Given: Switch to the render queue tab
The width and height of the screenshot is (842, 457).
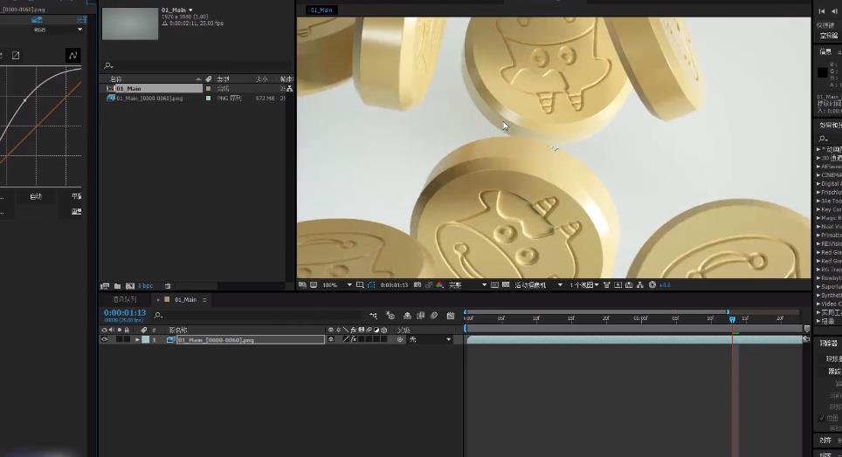Looking at the screenshot, I should [x=125, y=299].
